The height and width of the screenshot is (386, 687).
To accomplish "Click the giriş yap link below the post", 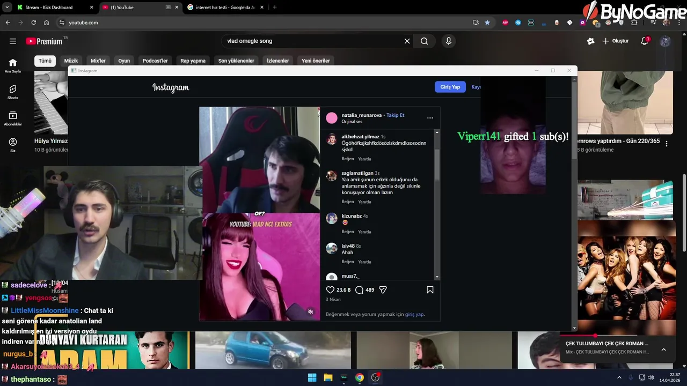I will [414, 314].
